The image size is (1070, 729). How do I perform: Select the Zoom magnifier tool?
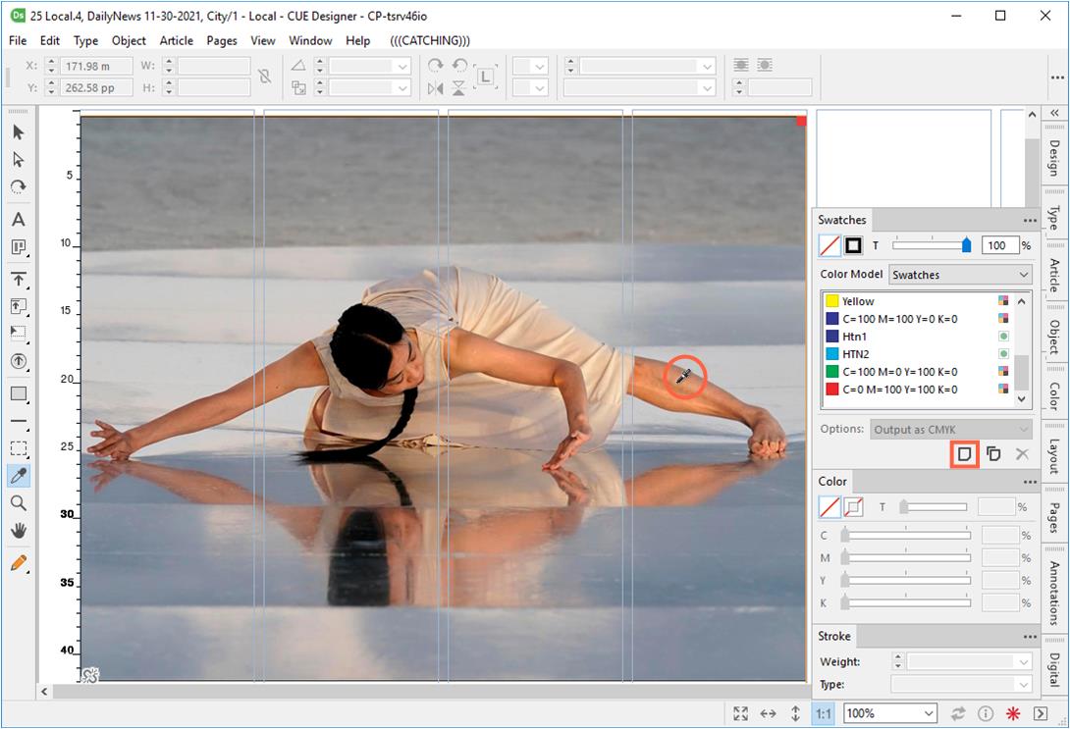18,503
